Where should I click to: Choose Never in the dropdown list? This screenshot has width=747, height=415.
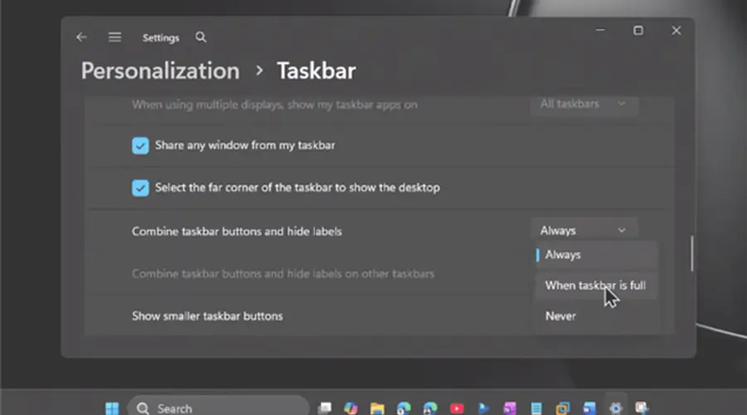(x=596, y=316)
